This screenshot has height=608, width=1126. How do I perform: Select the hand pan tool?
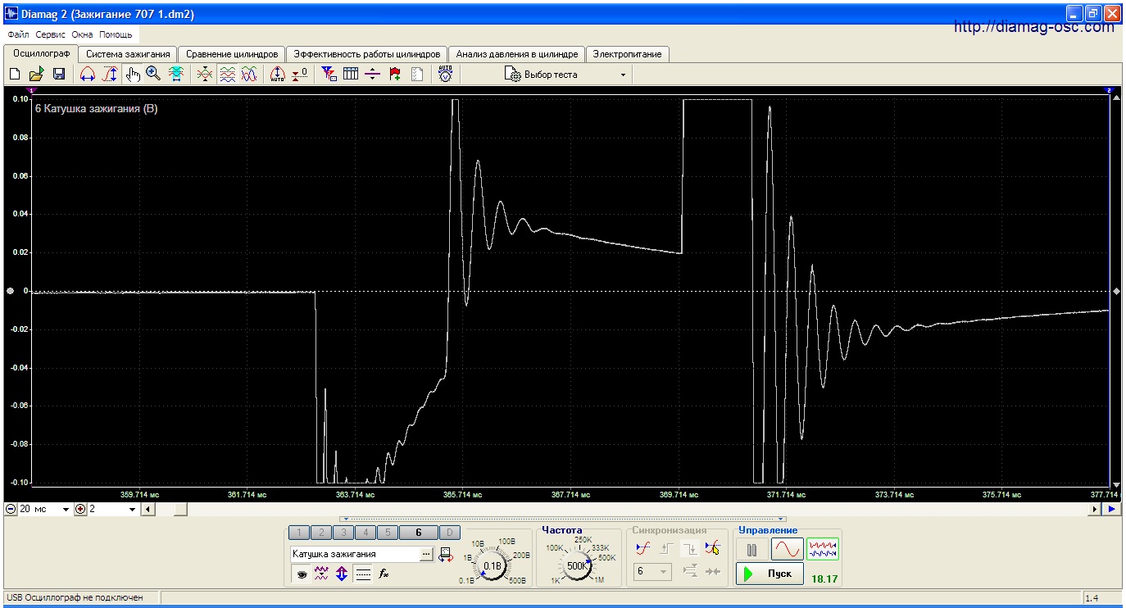[x=133, y=74]
